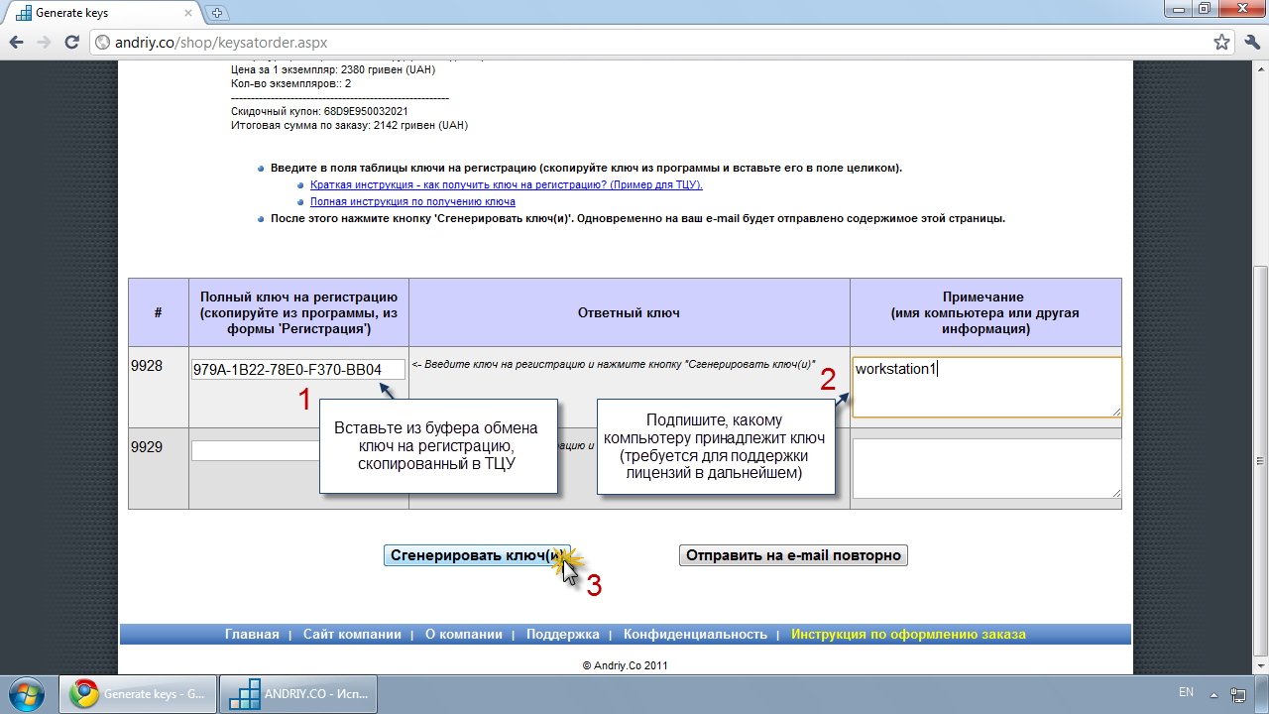Switch to Chrome Generate keys taskbar item
Viewport: 1269px width, 714px height.
(x=136, y=694)
